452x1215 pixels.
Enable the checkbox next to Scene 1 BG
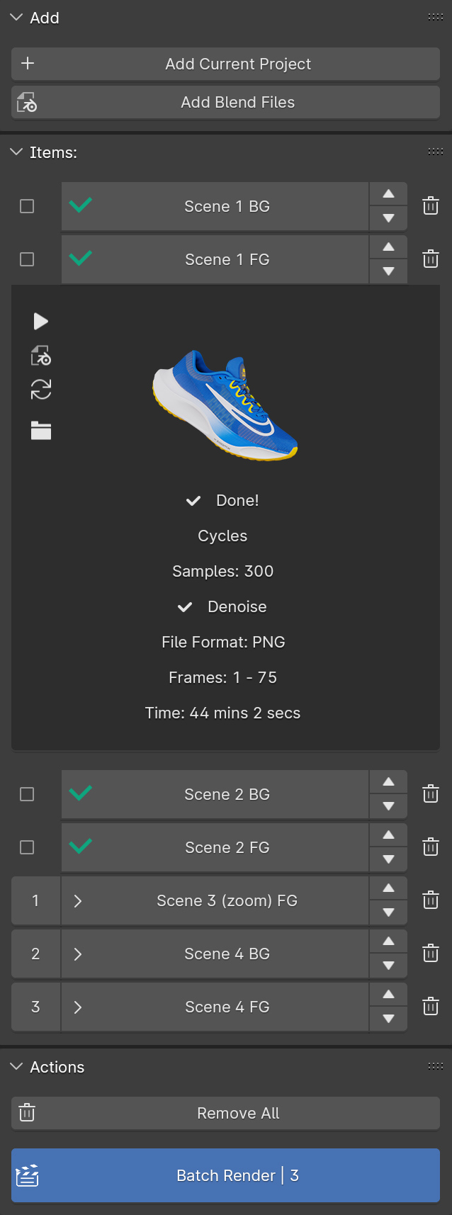click(26, 205)
